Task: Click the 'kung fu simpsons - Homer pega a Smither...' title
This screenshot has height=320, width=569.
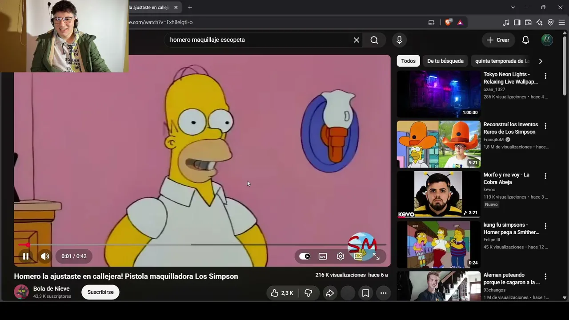Action: click(x=511, y=229)
